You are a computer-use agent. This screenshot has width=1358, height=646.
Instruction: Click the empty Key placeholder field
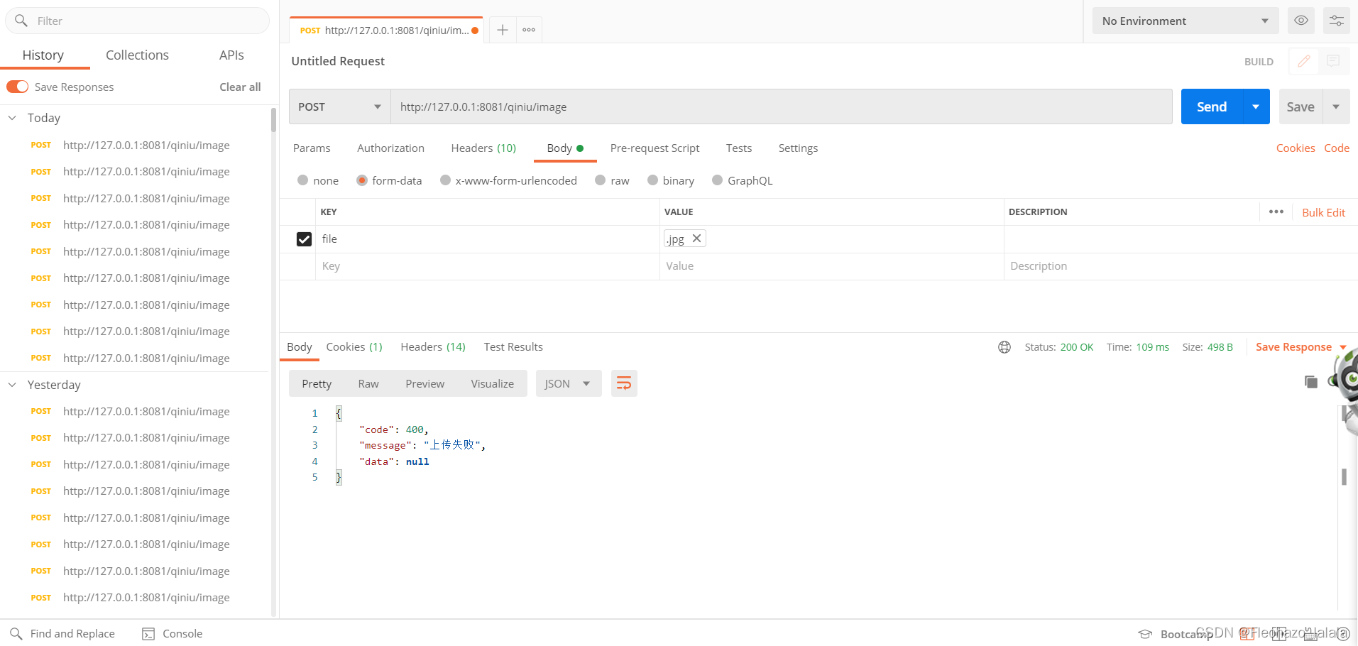click(487, 266)
